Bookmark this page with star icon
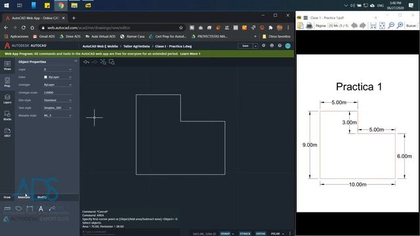This screenshot has width=420, height=236. pos(181,28)
